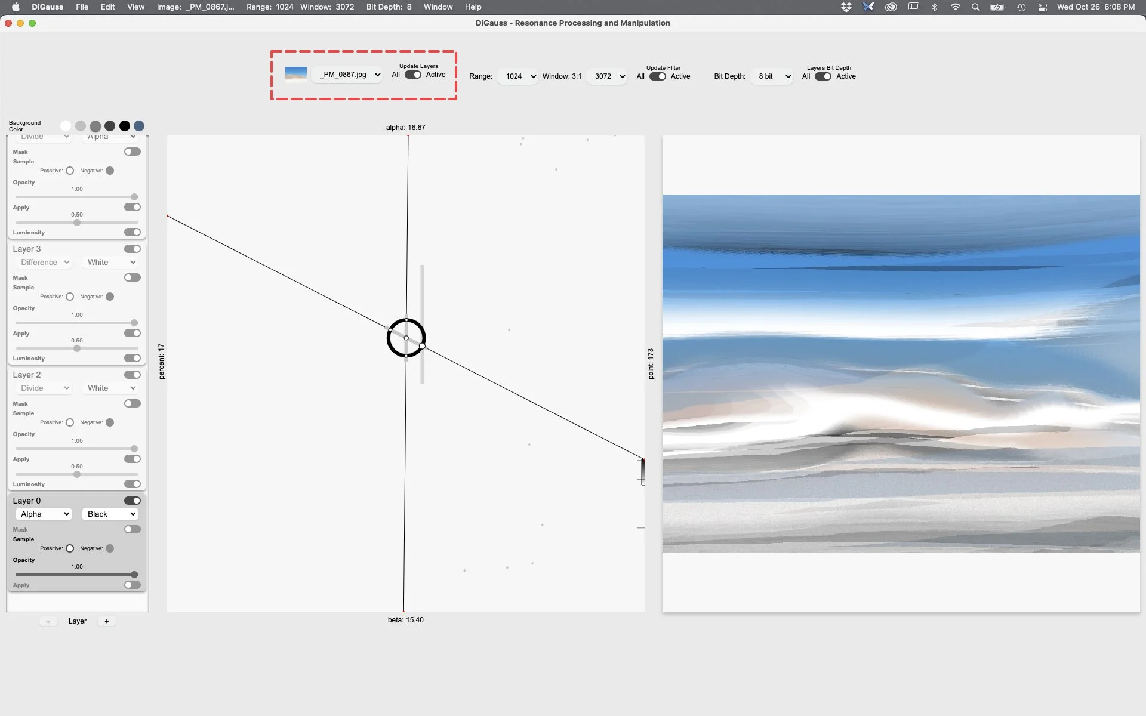Viewport: 1146px width, 716px height.
Task: Click the Control Center icon
Action: tap(1042, 7)
